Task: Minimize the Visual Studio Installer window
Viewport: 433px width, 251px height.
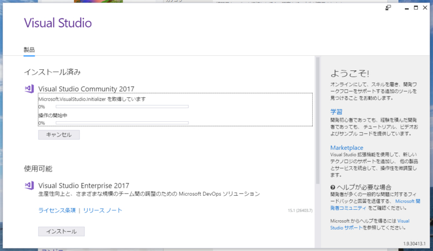Action: coord(406,8)
